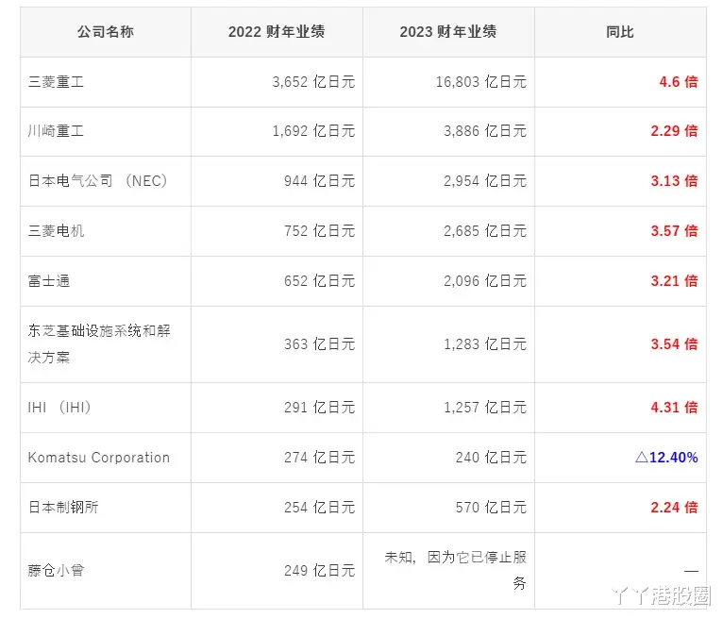Image resolution: width=723 pixels, height=619 pixels.
Task: Select the 652 亿日元 value
Action: pyautogui.click(x=320, y=281)
